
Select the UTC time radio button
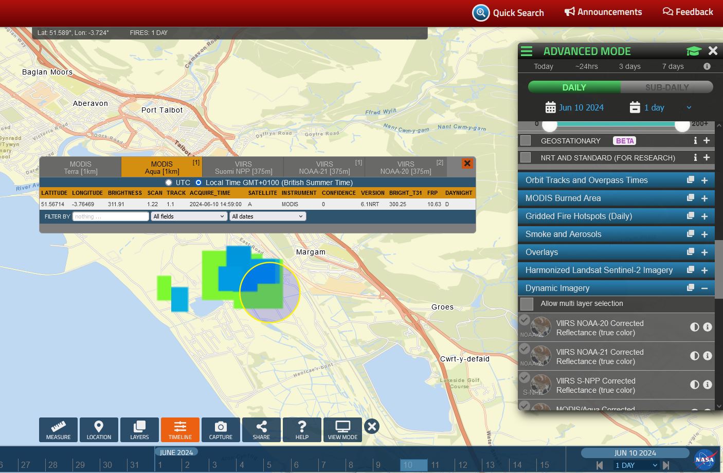point(169,183)
